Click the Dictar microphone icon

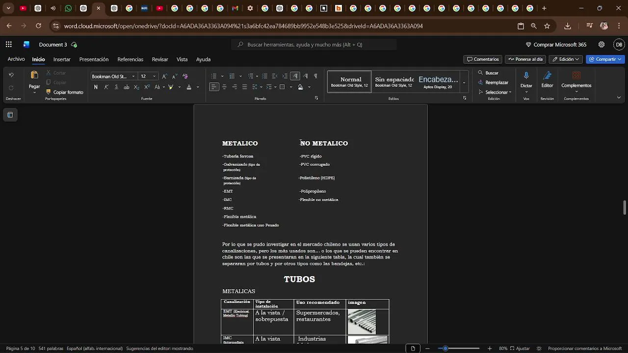[526, 76]
